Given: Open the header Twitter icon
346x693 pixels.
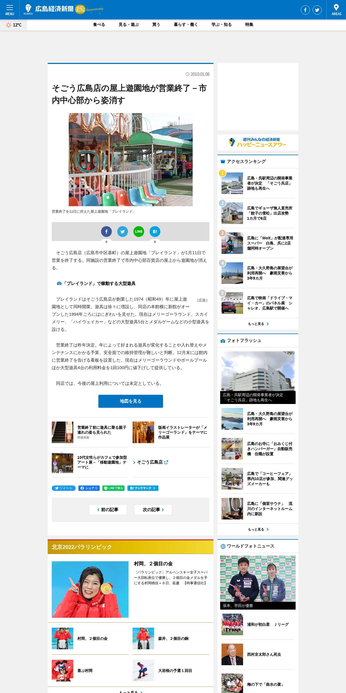Looking at the screenshot, I should [x=317, y=10].
